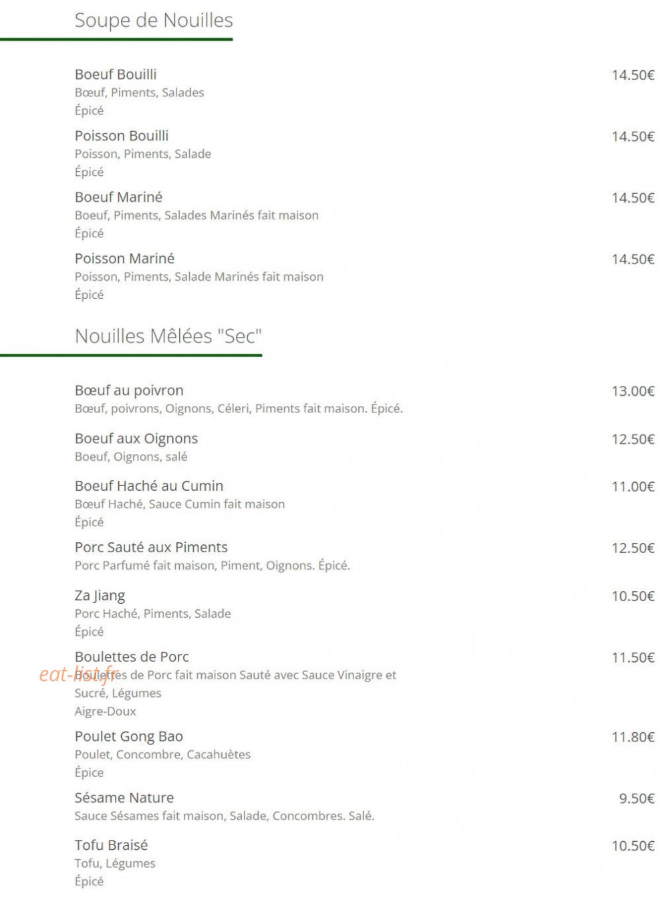Choose the Boeuf aux Oignons item
Viewport: 661px width, 904px height.
pyautogui.click(x=136, y=439)
